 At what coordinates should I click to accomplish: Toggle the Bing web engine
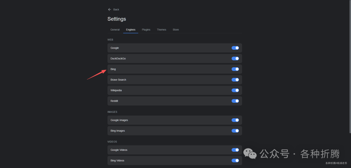[235, 69]
